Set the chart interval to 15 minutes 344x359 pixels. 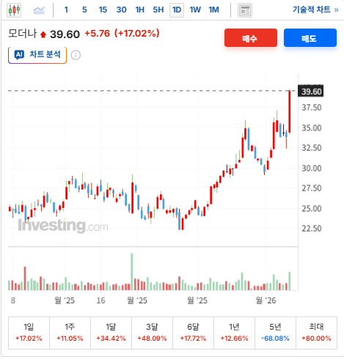tap(103, 10)
